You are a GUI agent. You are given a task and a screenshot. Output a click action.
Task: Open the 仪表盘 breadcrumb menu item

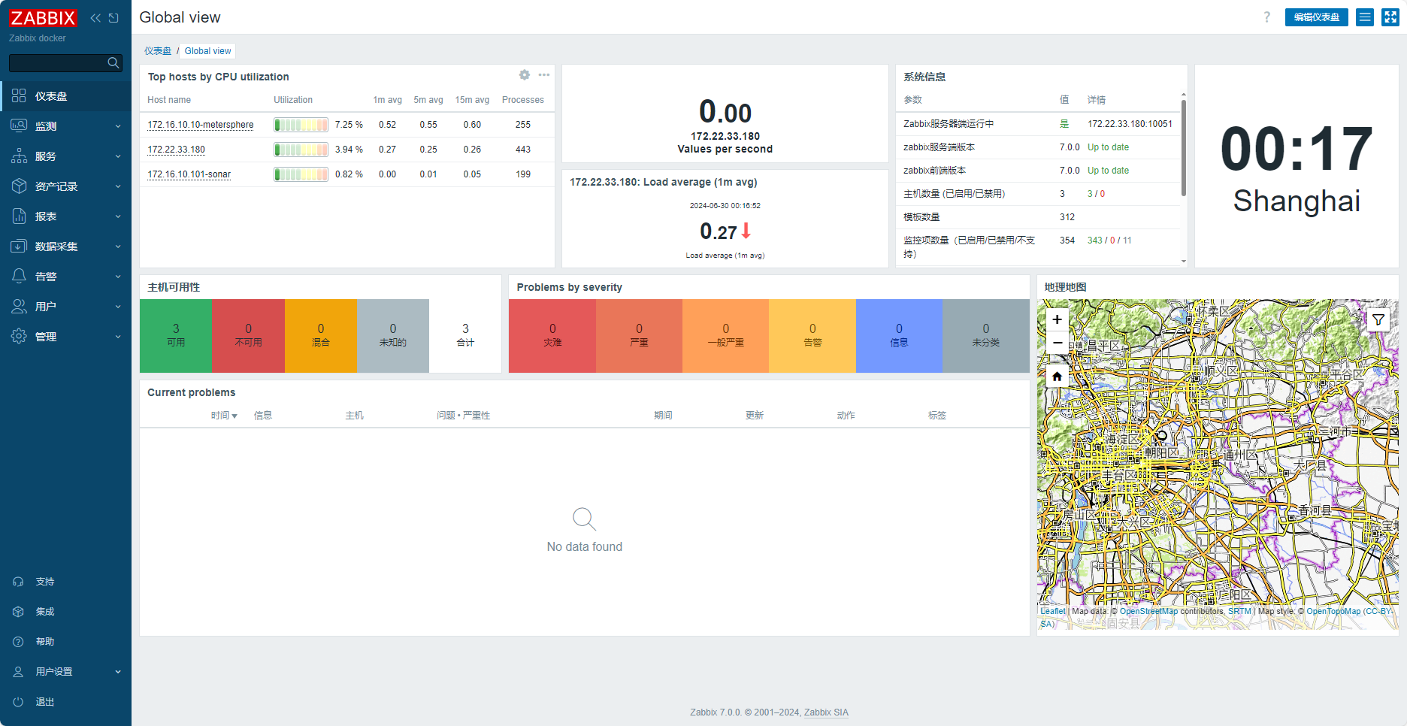coord(157,50)
